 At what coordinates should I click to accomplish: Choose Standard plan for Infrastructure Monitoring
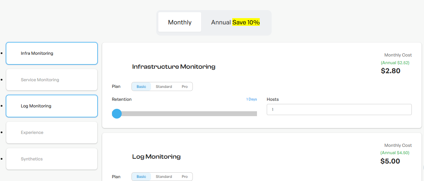[x=164, y=86]
